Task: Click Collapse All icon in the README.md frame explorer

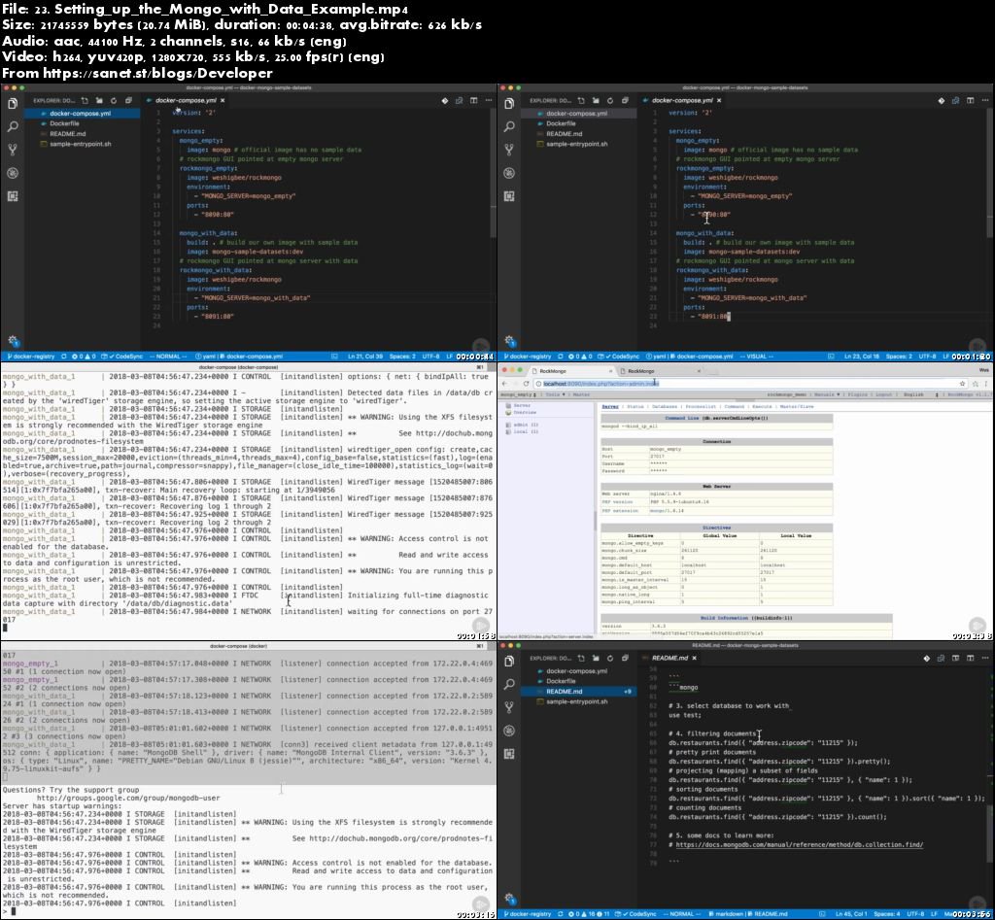Action: coord(625,658)
